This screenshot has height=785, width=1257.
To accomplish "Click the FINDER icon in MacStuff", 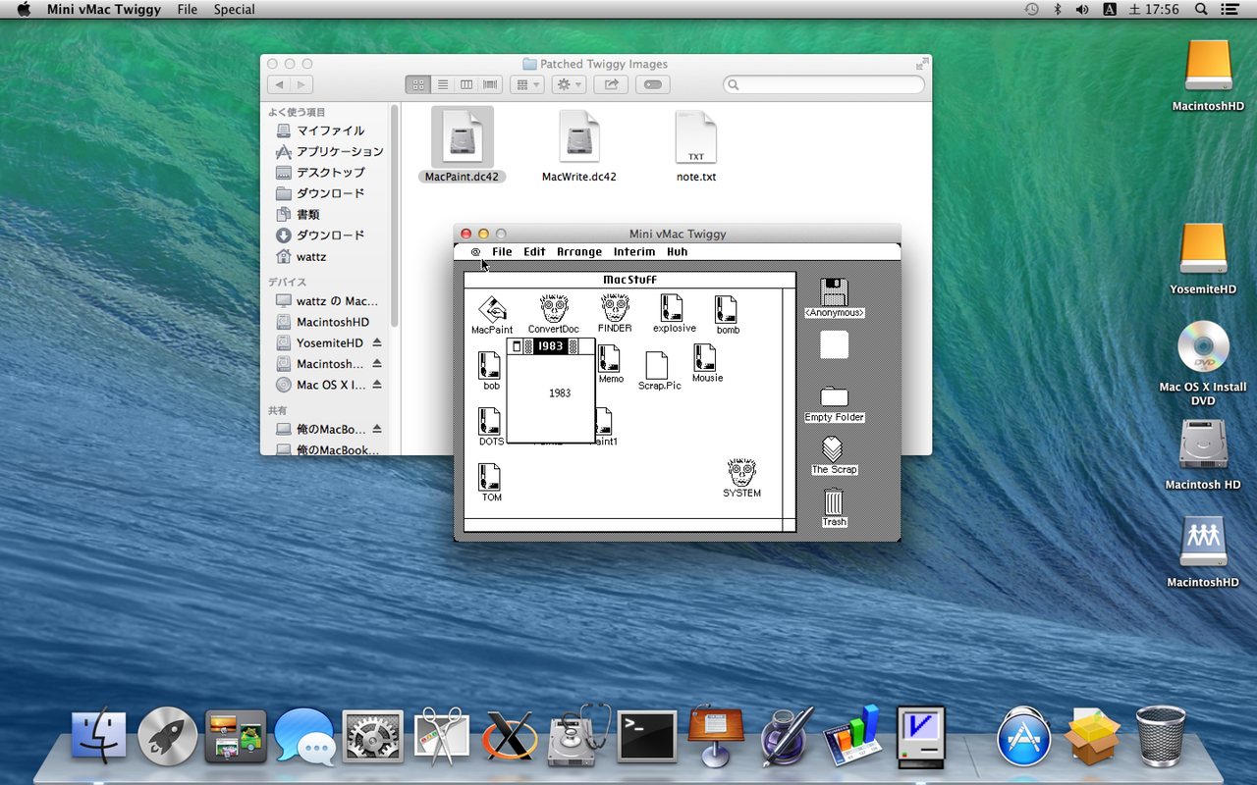I will pos(615,309).
